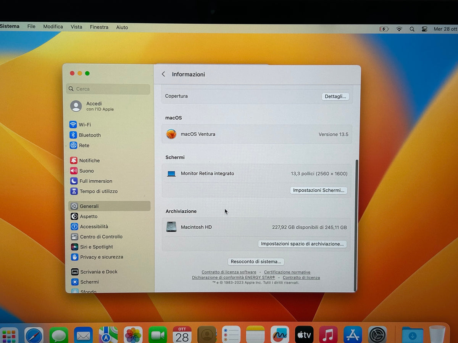458x343 pixels.
Task: Open Contratto di licenza software link
Action: point(229,272)
